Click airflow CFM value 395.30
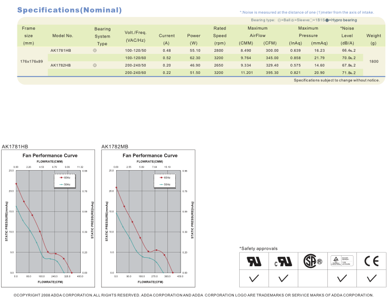Viewport: 387px width, 299px height. coord(272,72)
